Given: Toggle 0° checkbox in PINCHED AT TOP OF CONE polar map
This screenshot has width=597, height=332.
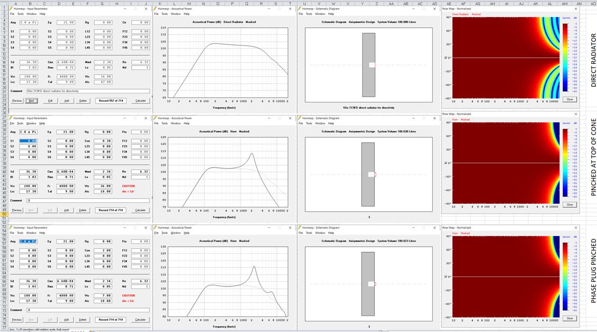Looking at the screenshot, I should point(446,163).
